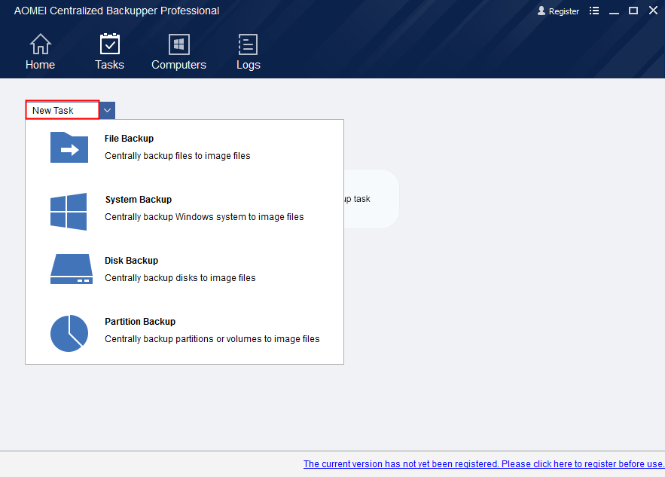Click the Partition Backup pie icon
This screenshot has height=477, width=665.
[x=69, y=333]
